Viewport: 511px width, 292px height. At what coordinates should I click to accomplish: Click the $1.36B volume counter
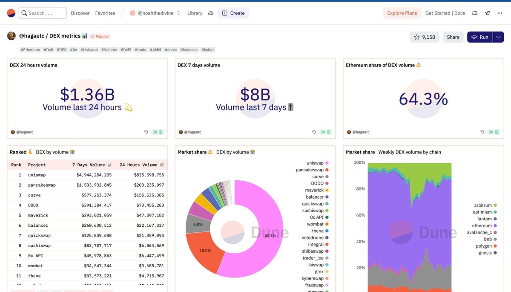point(87,94)
